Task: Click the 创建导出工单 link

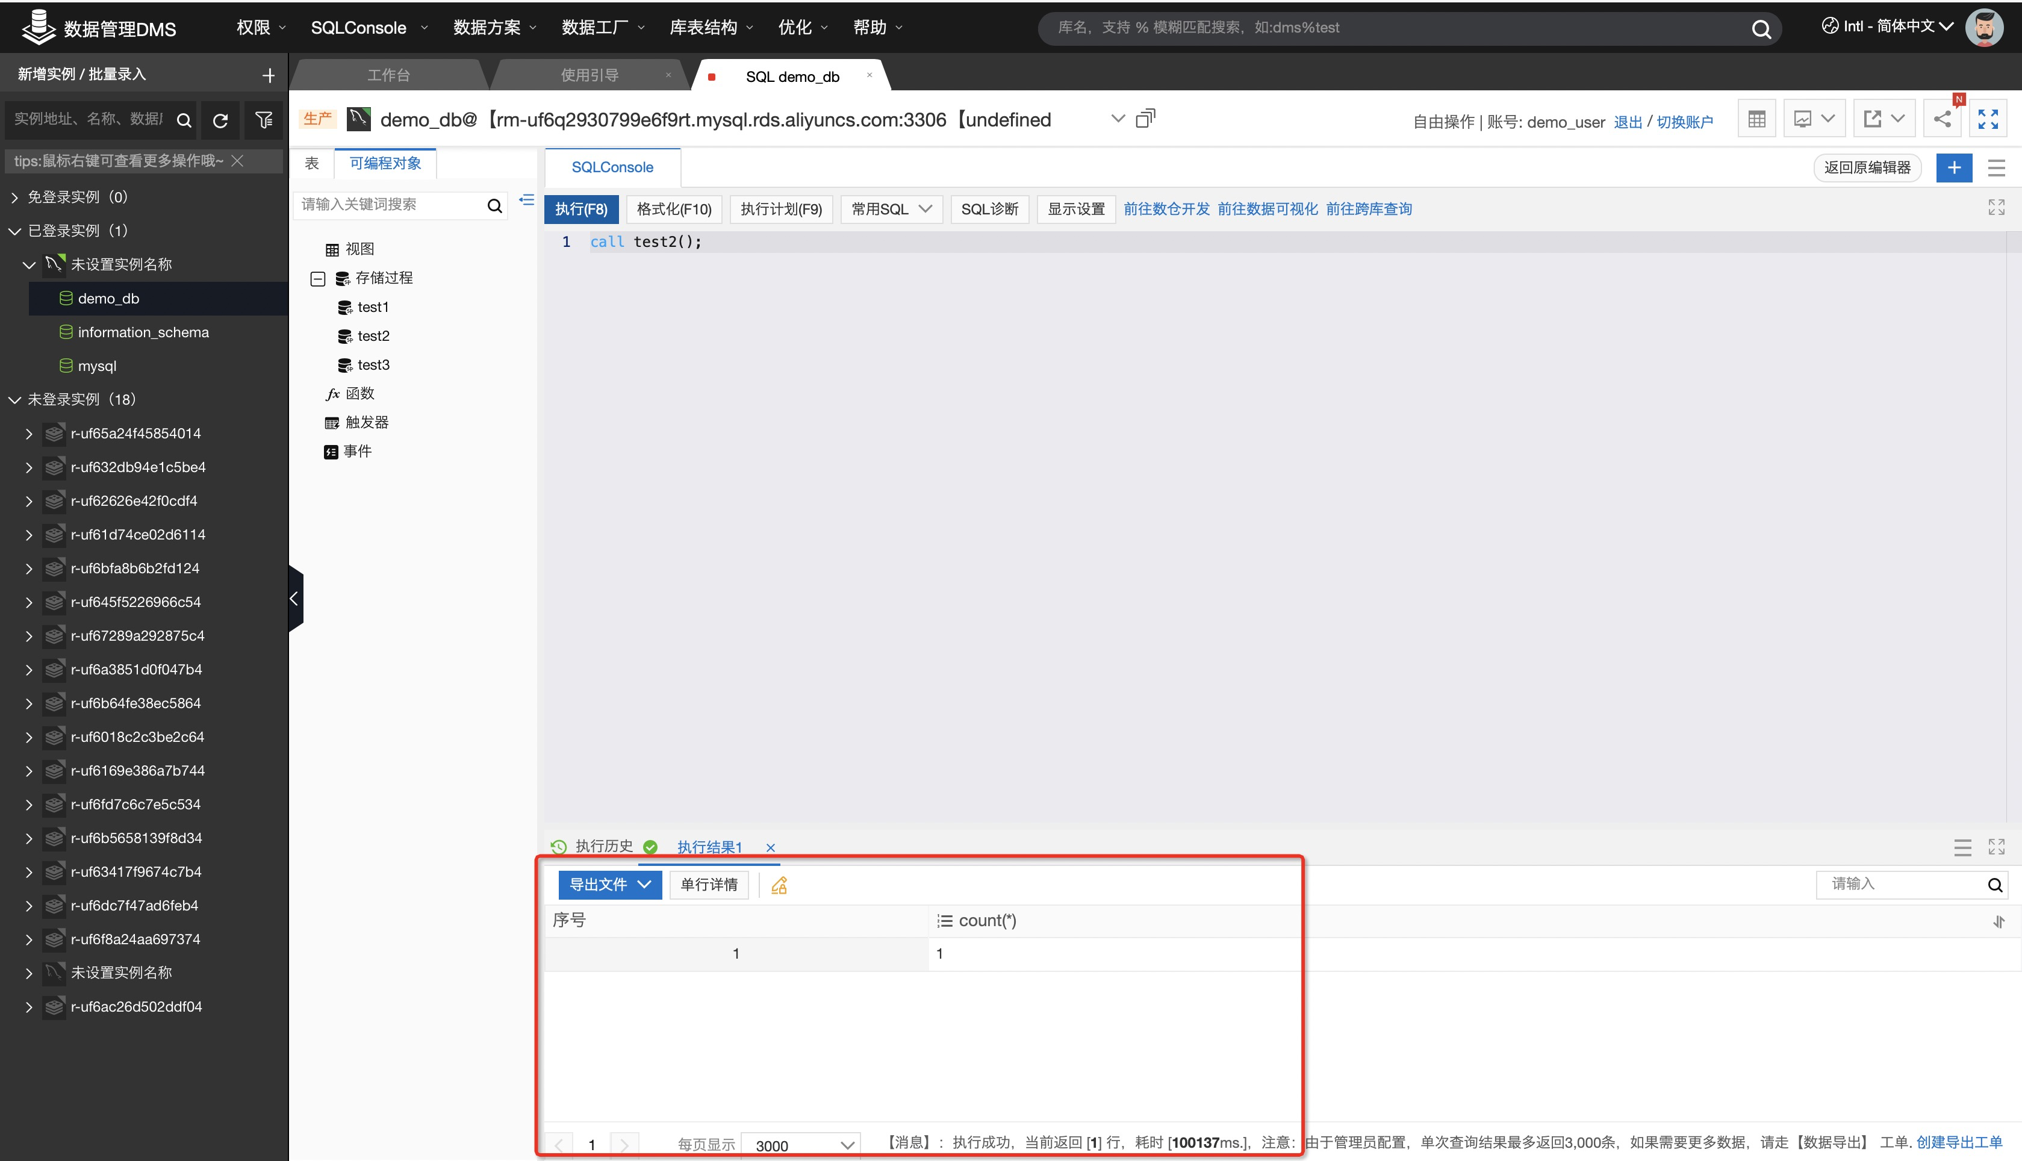Action: tap(1959, 1142)
